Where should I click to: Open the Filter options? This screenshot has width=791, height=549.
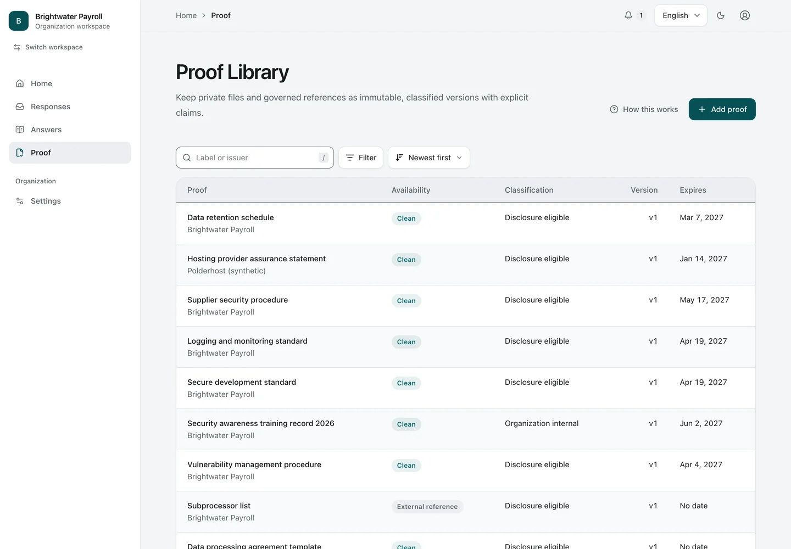361,158
